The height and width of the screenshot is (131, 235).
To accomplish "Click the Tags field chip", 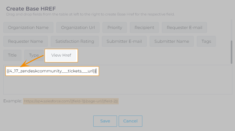I will pos(206,41).
